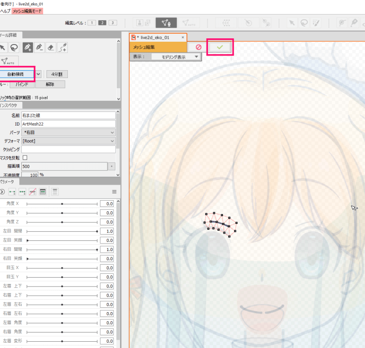
Task: Select the add vertex pen tool
Action: pyautogui.click(x=28, y=47)
